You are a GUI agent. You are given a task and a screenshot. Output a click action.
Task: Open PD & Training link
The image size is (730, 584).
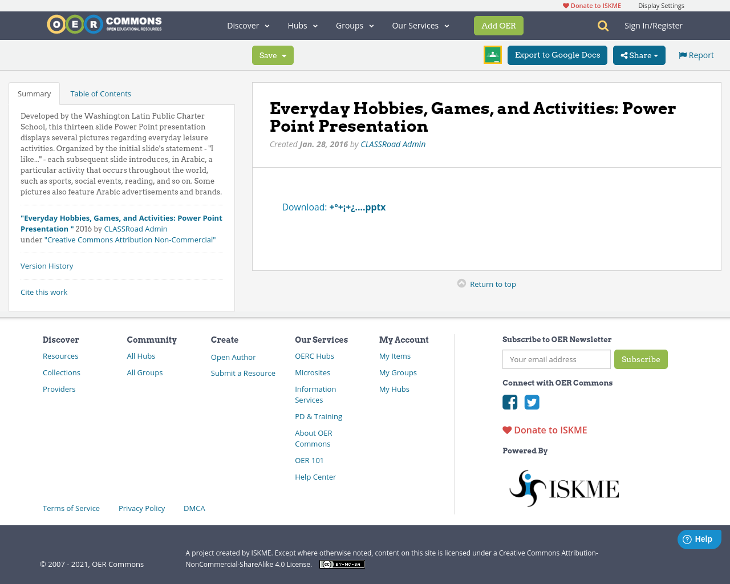pyautogui.click(x=318, y=416)
